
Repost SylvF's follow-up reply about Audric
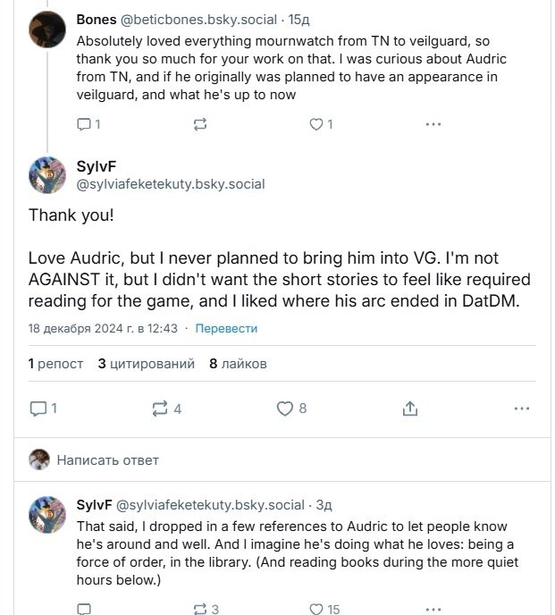tap(200, 609)
